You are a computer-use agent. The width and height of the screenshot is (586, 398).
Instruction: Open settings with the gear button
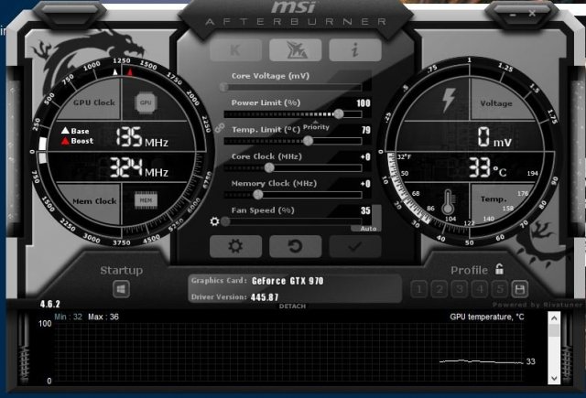click(x=235, y=246)
